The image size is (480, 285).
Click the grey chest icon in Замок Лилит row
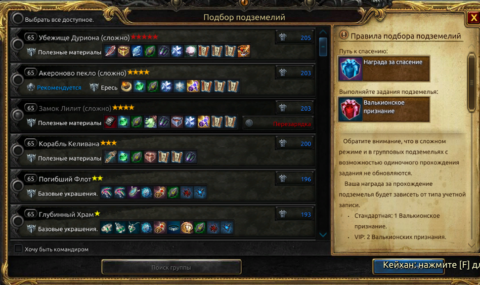(x=177, y=122)
